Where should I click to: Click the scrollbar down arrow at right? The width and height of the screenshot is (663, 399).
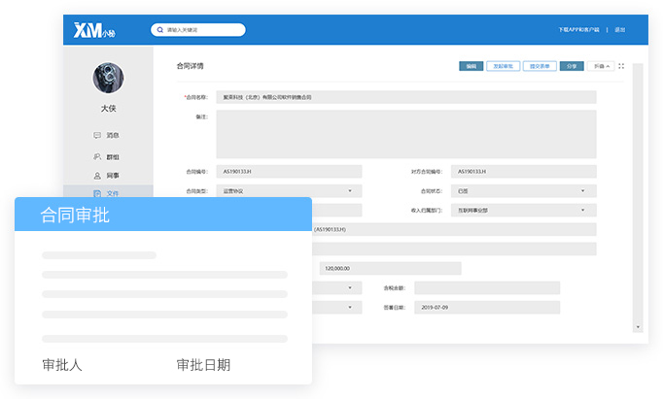637,326
